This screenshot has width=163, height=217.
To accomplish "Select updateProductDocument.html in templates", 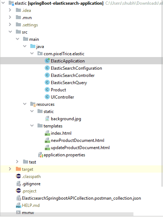I will pos(80,148).
